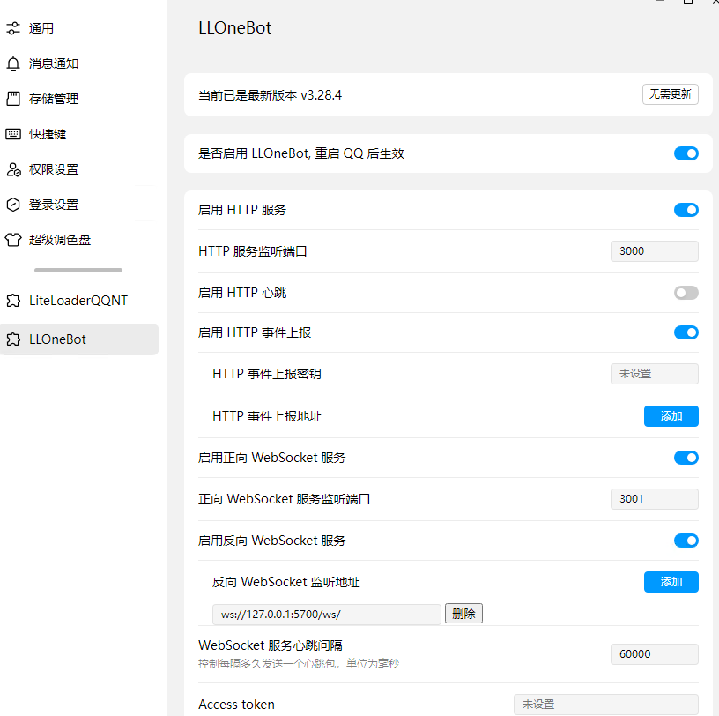Toggle 启用反向 WebSocket 服务 switch
The width and height of the screenshot is (719, 716).
click(686, 541)
